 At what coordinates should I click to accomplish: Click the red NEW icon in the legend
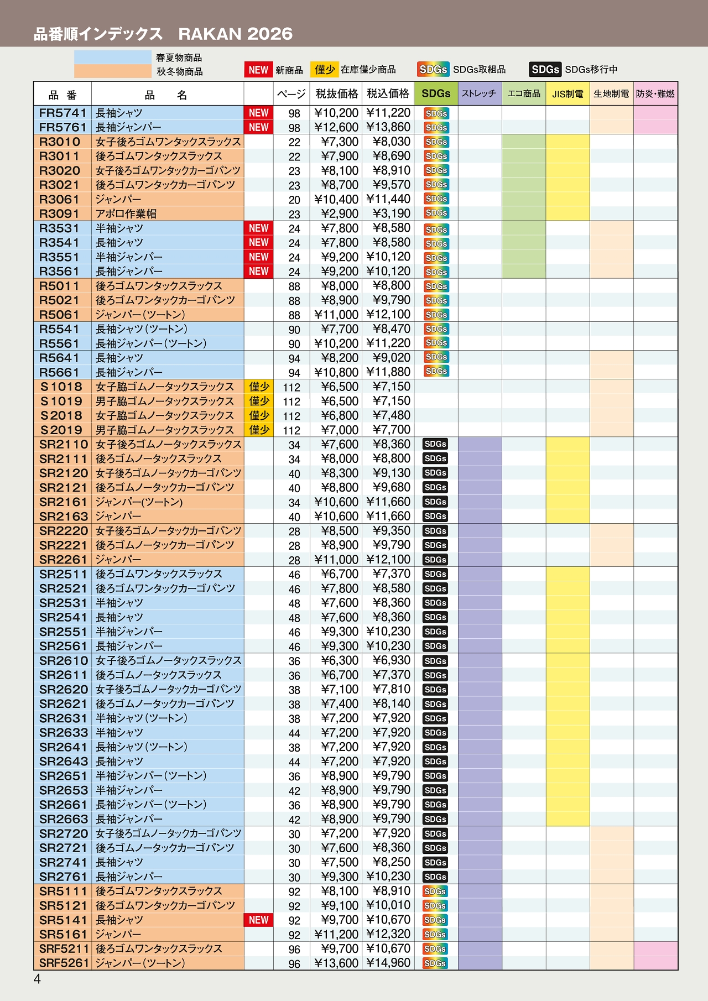(x=258, y=70)
